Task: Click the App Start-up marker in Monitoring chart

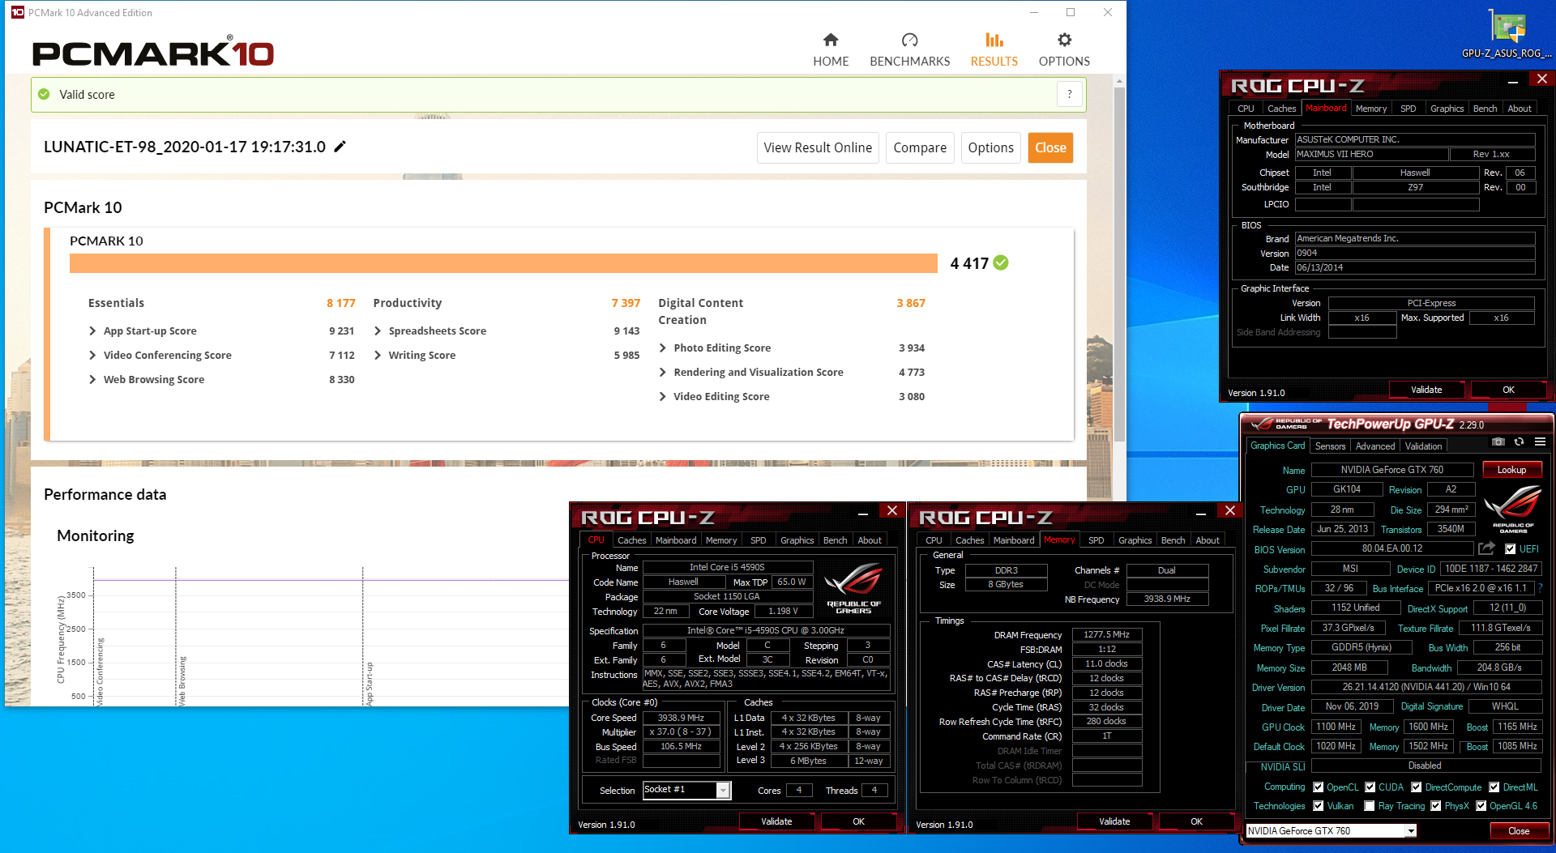Action: pos(370,683)
